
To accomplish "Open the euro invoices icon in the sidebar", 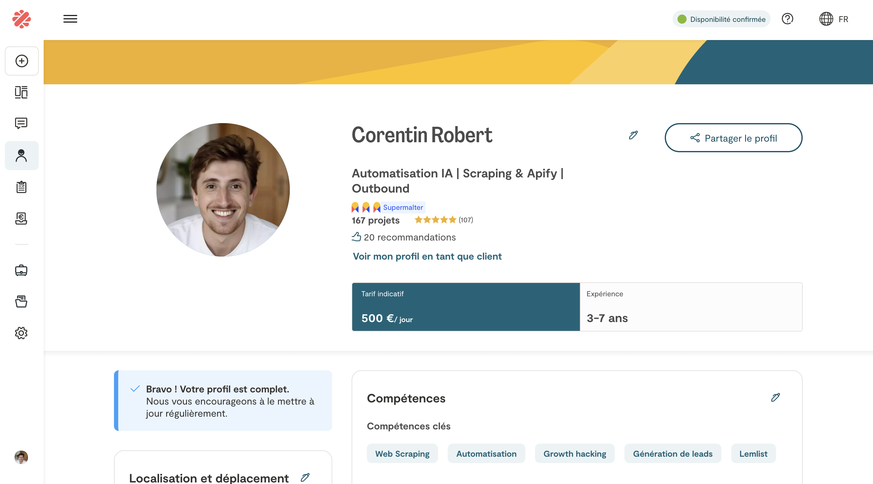I will (21, 218).
